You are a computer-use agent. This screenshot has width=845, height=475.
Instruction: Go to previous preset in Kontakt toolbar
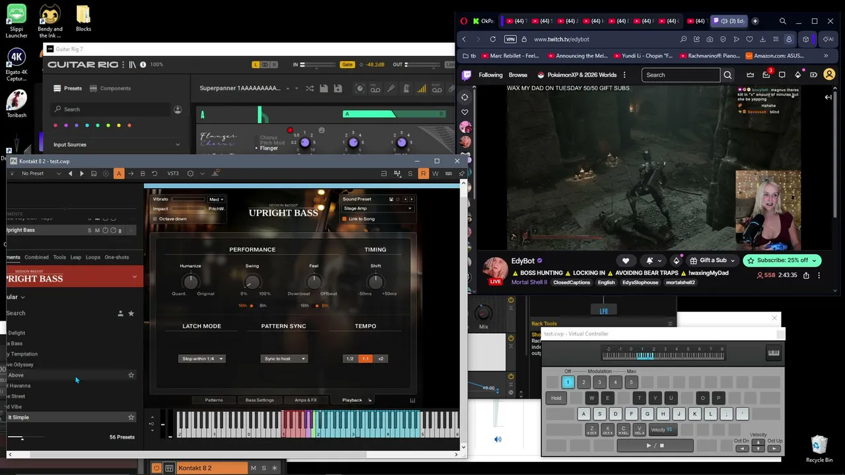click(x=70, y=174)
